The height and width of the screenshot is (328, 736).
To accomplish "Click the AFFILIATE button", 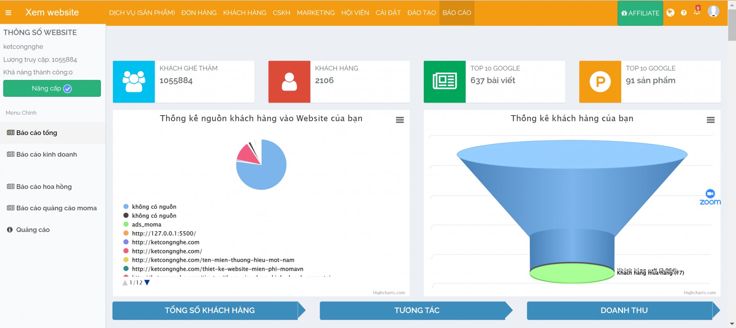I will (640, 13).
